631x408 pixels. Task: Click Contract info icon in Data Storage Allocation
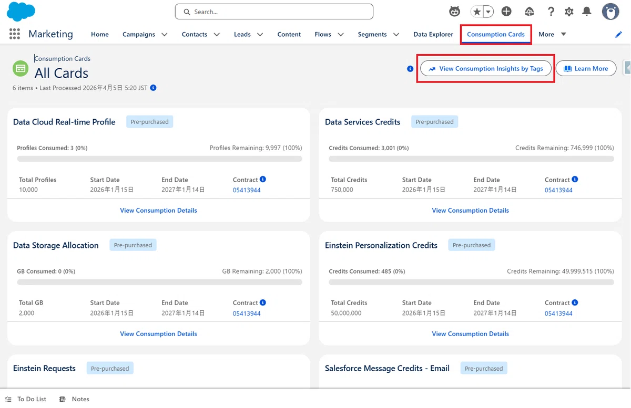263,302
